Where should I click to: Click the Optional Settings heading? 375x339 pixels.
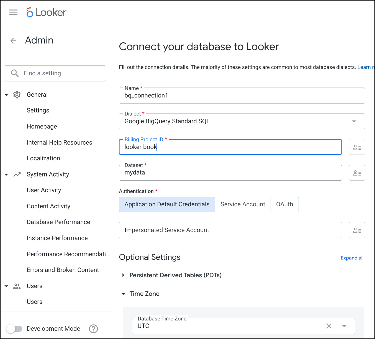[x=150, y=257]
